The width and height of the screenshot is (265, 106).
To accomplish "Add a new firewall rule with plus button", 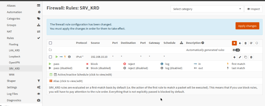I will coord(234,43).
